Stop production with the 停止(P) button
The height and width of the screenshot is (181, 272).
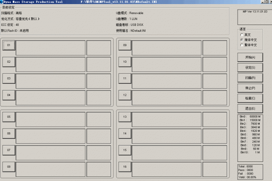tap(250, 88)
